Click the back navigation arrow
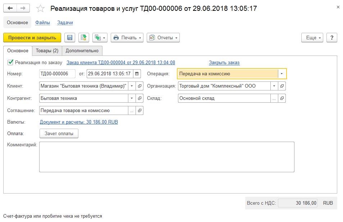 coord(10,8)
